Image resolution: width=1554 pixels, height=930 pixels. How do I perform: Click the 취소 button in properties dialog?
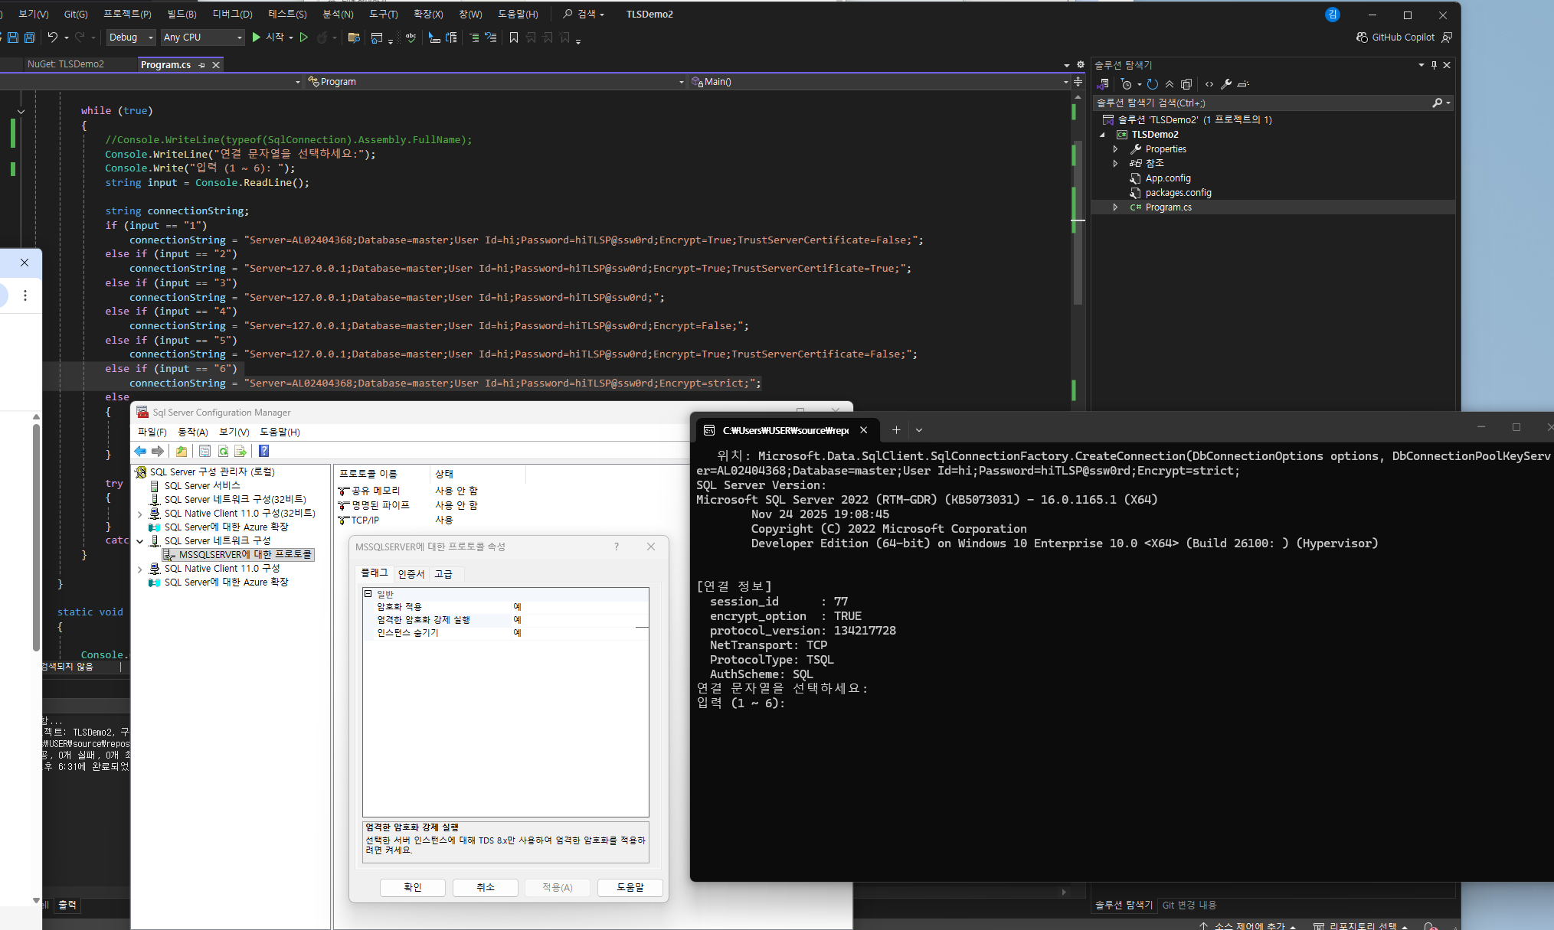pos(485,887)
